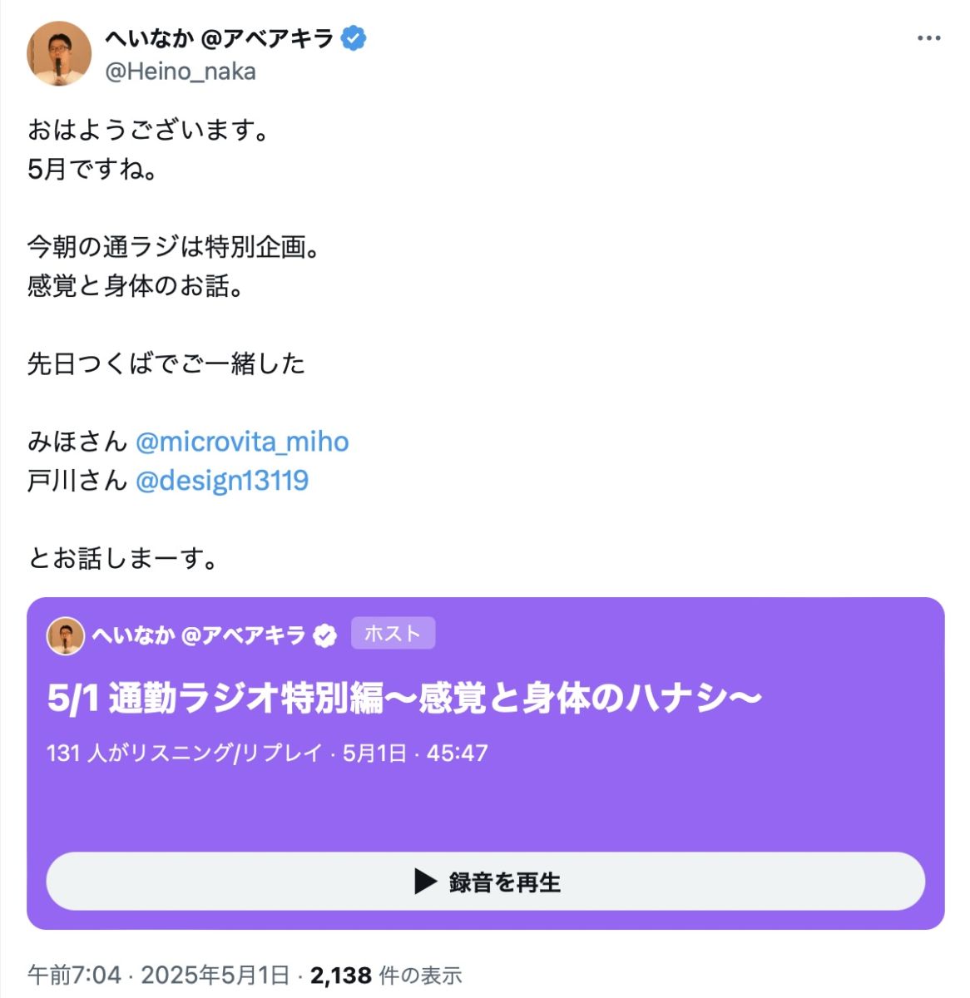Open the @microvita_miho mention
The width and height of the screenshot is (970, 998).
(242, 441)
